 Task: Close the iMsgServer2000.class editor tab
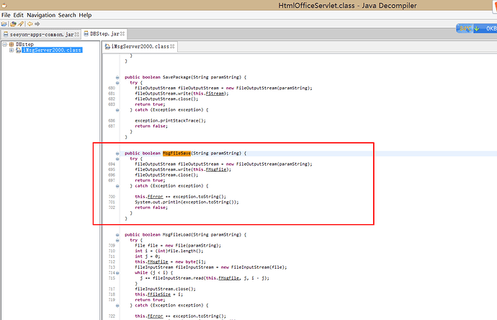point(173,47)
